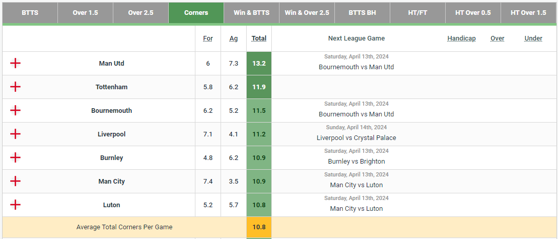Click the Under column header
558x239 pixels.
pyautogui.click(x=533, y=38)
